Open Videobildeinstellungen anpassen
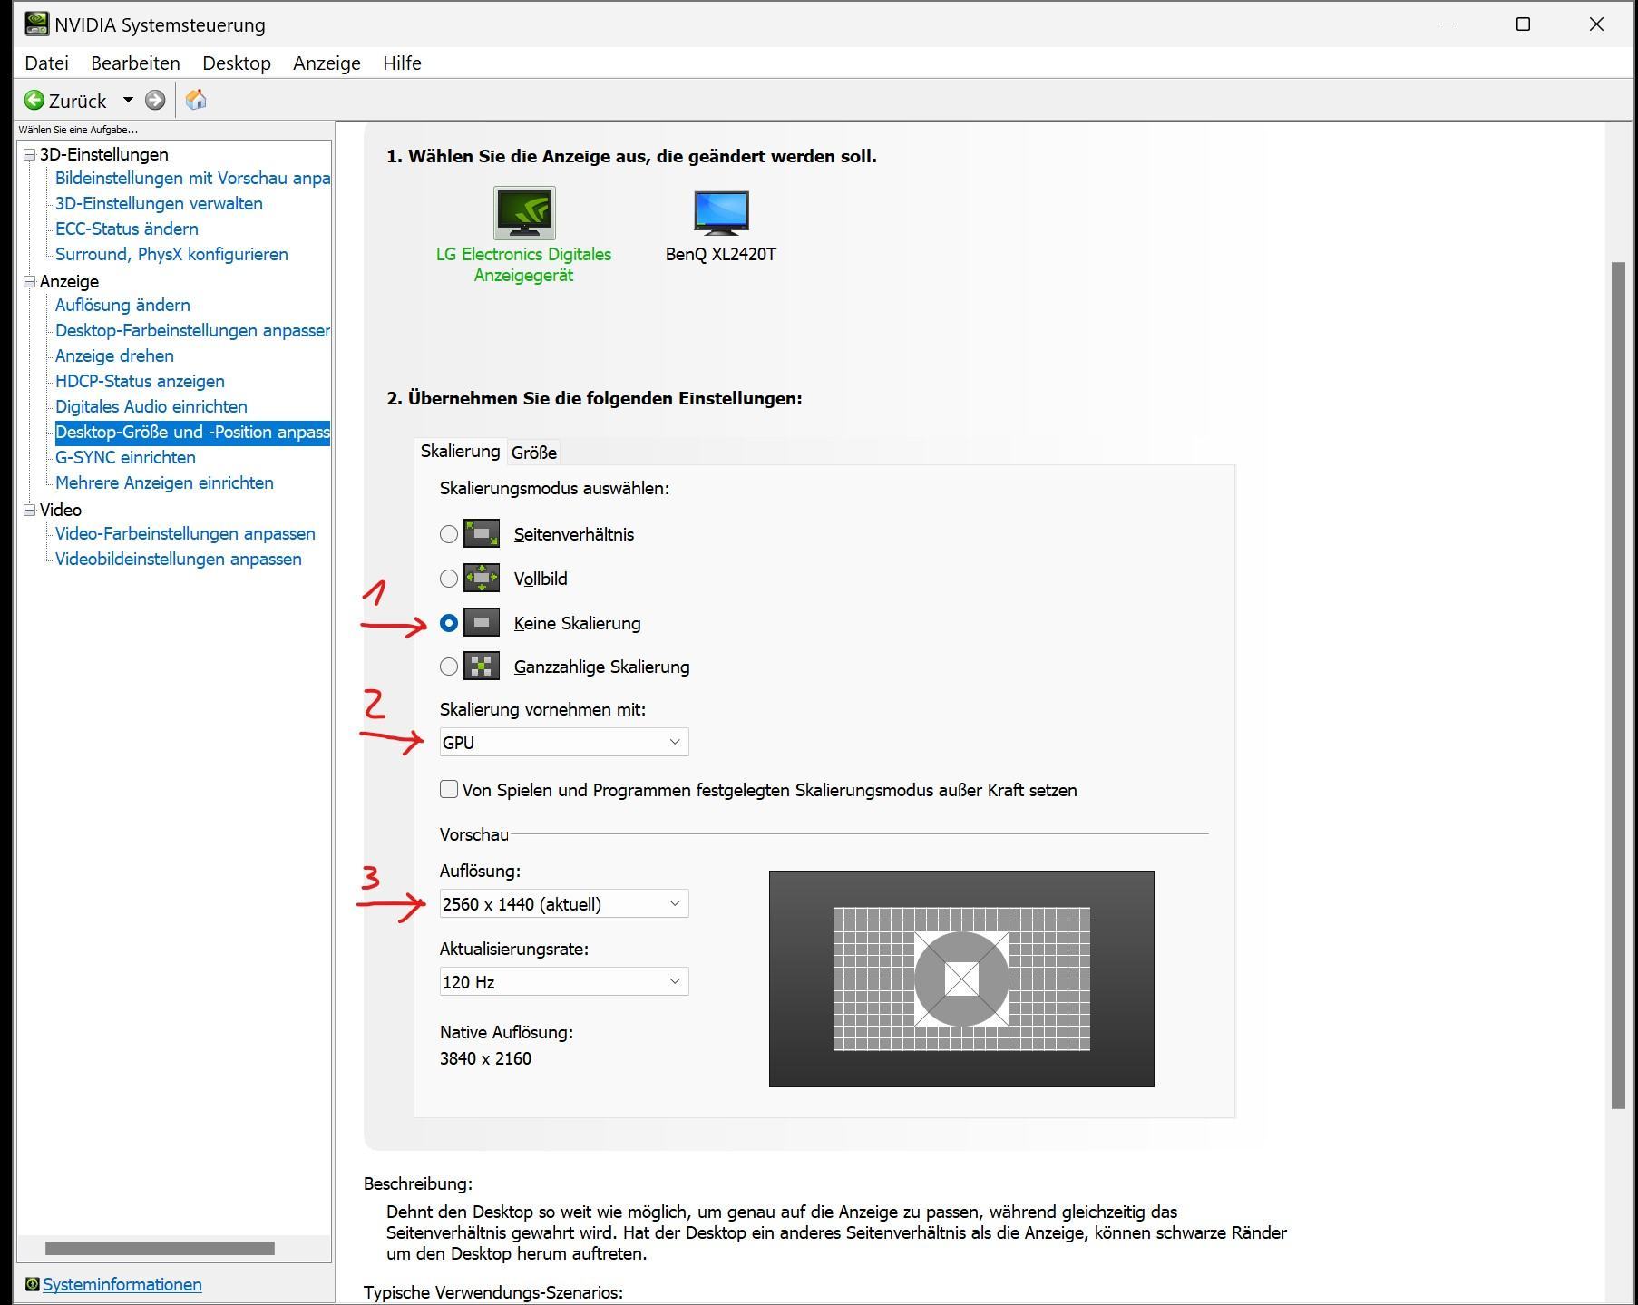1638x1305 pixels. click(x=179, y=560)
